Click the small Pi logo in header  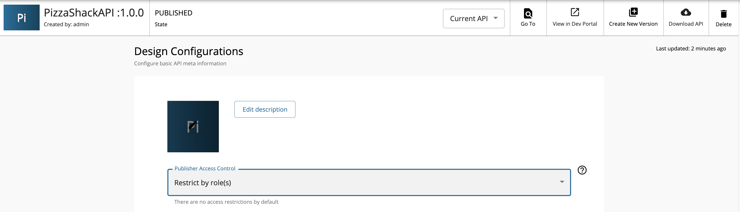tap(22, 17)
